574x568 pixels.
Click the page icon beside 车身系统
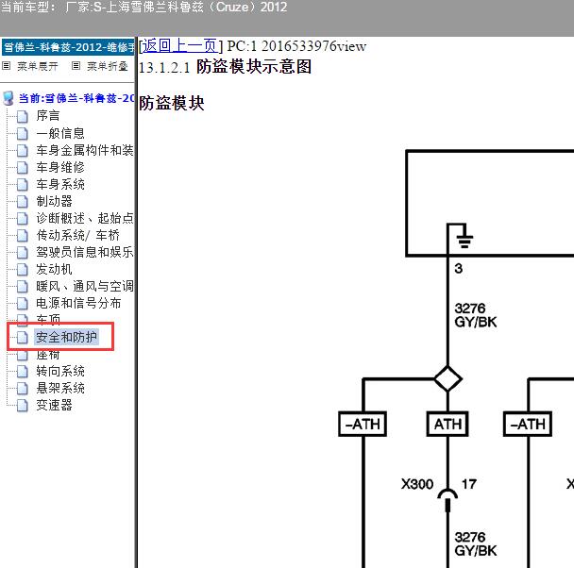coord(23,184)
